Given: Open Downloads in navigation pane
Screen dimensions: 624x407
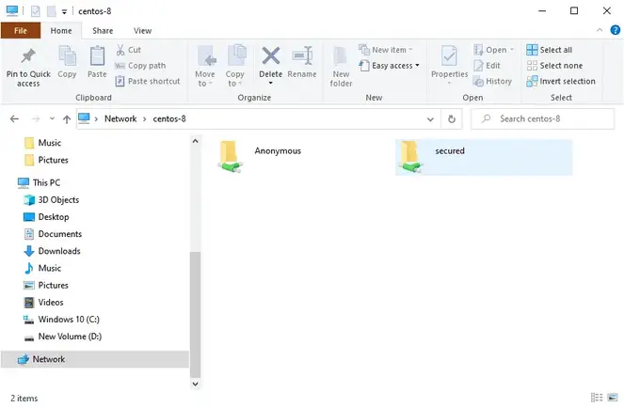Looking at the screenshot, I should click(x=52, y=251).
